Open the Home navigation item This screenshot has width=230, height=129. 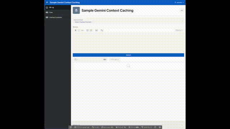click(57, 8)
